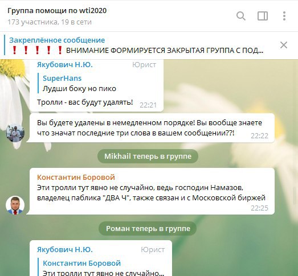Click member count 173 участника, 19 в сети
The height and width of the screenshot is (276, 298).
50,22
